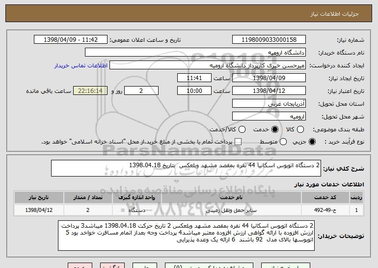Select the جزیی purchase type radio

coord(312,142)
